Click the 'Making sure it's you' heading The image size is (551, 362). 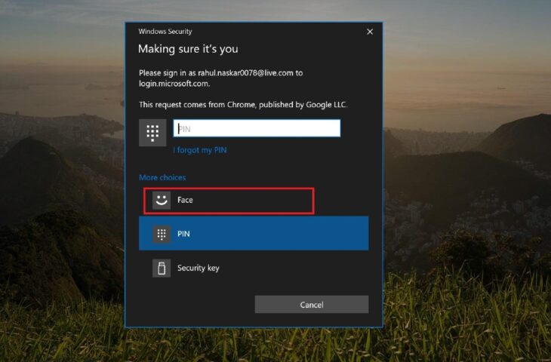(x=188, y=49)
